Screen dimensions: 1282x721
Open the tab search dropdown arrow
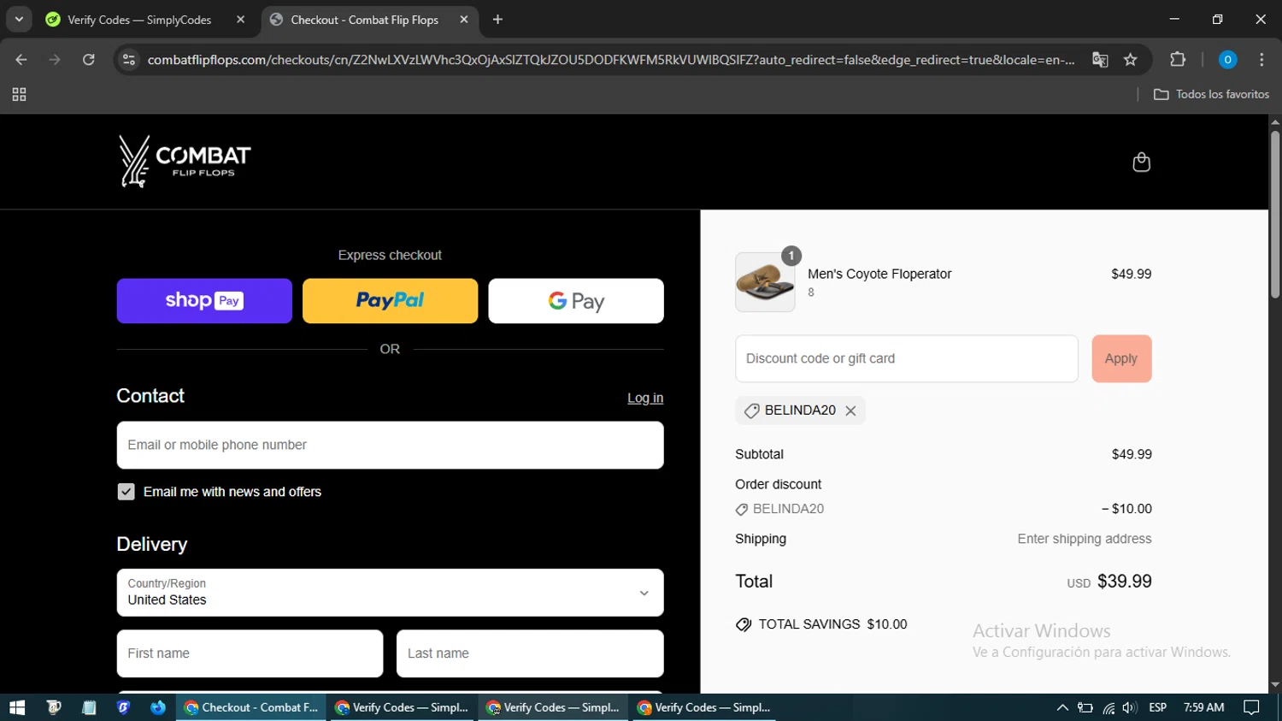[x=19, y=19]
